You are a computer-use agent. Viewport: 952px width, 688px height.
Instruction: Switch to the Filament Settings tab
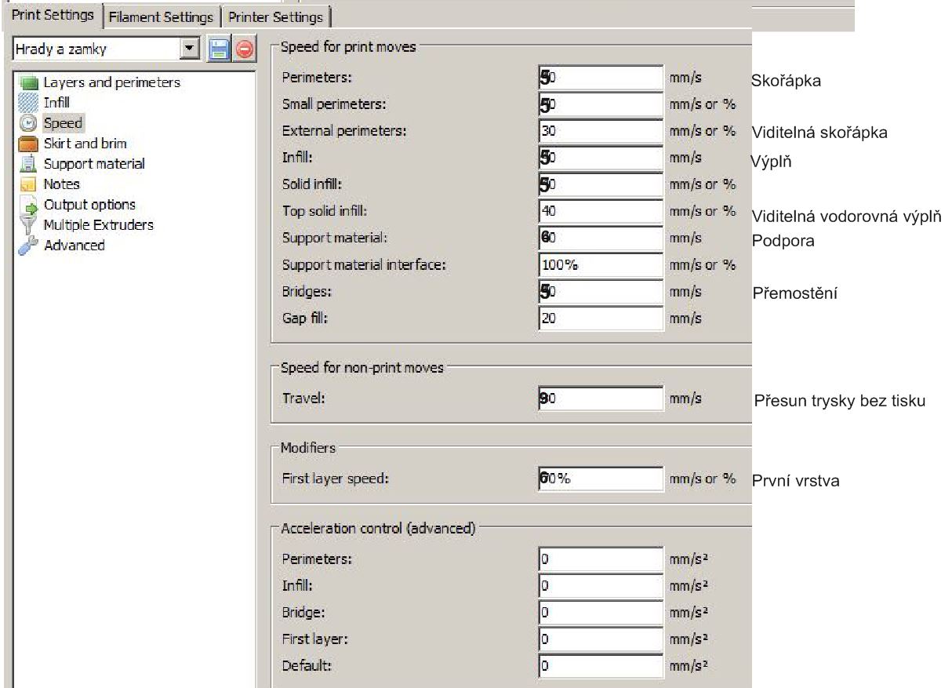tap(161, 16)
